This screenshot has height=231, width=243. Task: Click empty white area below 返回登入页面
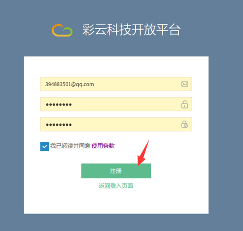(x=116, y=202)
